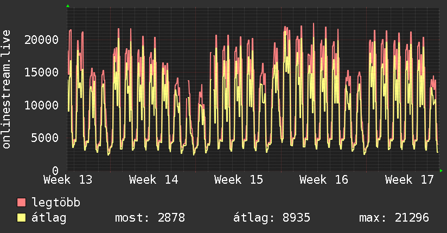Click the 'max: 21296' maximum statistic
Image resolution: width=447 pixels, height=233 pixels.
(394, 218)
